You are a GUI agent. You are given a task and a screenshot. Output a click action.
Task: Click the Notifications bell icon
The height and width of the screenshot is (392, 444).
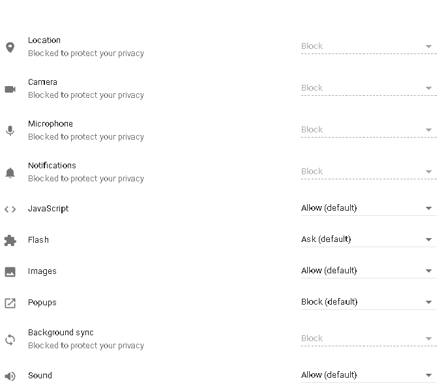10,172
